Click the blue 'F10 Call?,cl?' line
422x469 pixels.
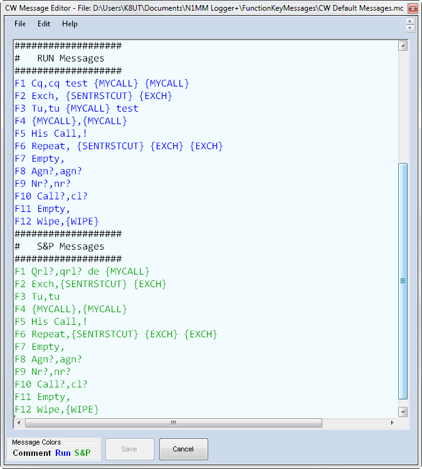pos(51,196)
